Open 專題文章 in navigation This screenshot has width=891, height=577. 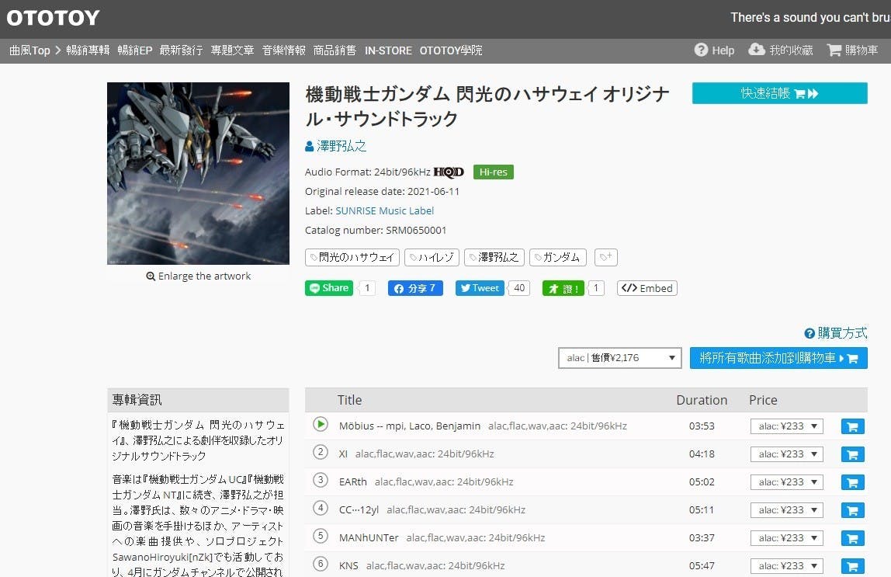click(x=232, y=50)
